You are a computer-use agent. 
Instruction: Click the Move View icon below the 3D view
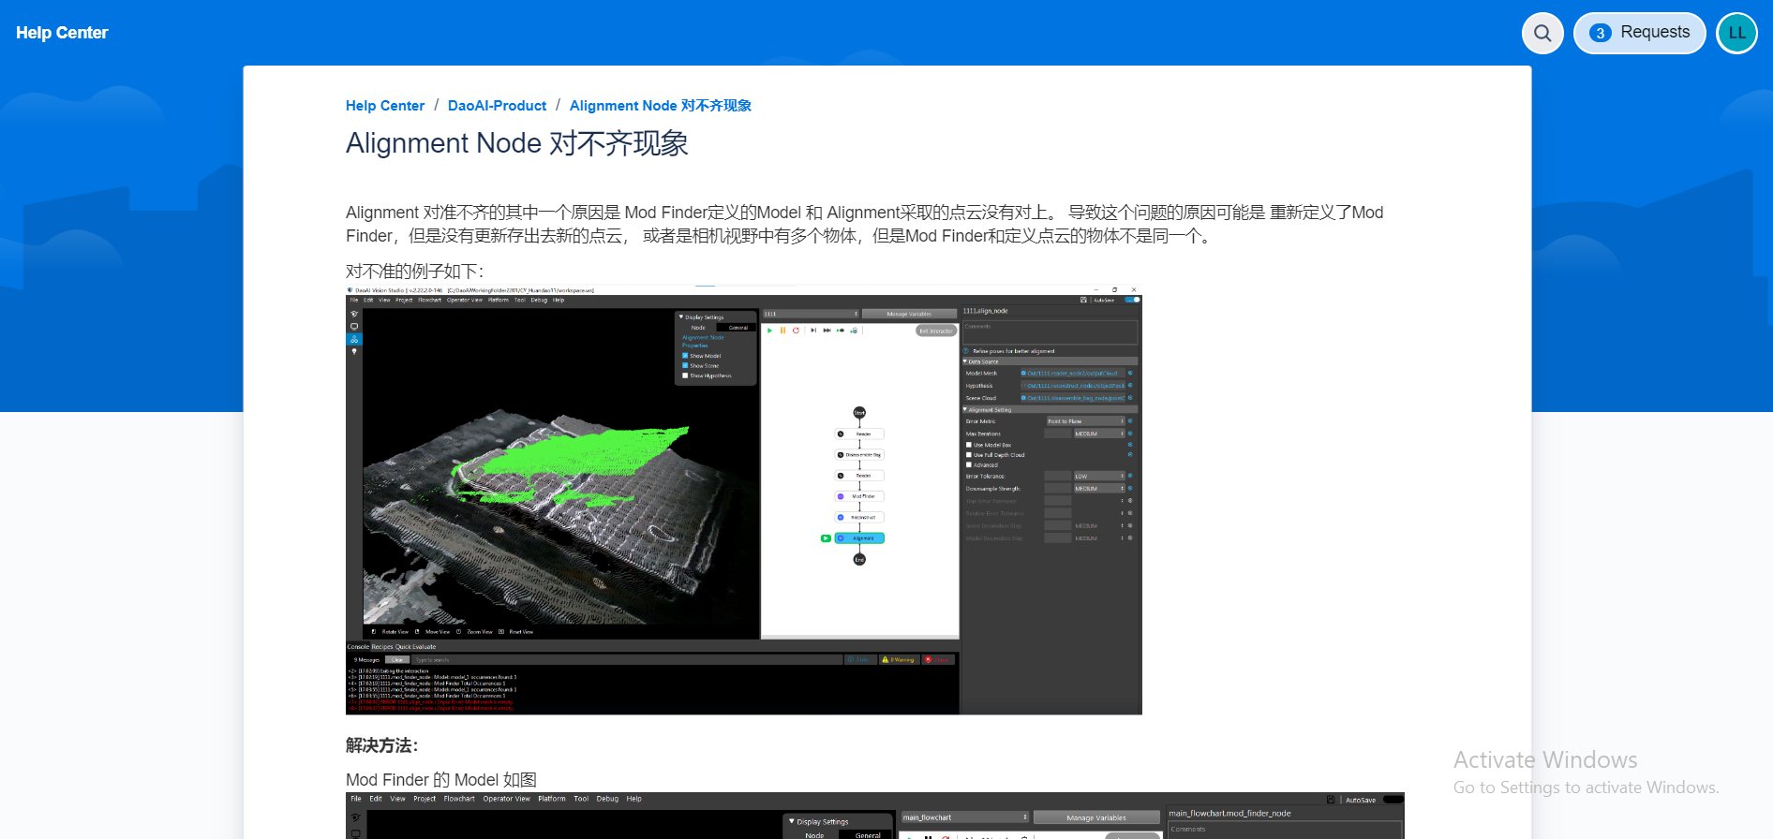click(x=417, y=632)
